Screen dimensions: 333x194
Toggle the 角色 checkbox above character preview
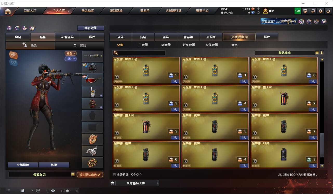(71, 53)
